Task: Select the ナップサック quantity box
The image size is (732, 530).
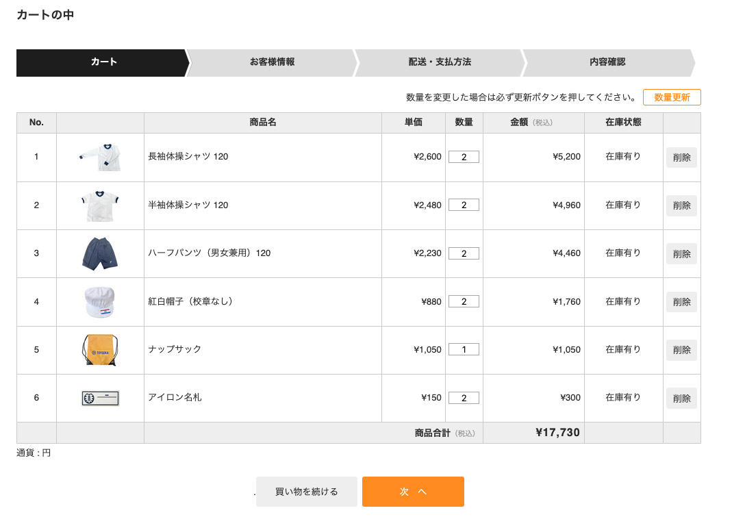Action: [x=464, y=349]
